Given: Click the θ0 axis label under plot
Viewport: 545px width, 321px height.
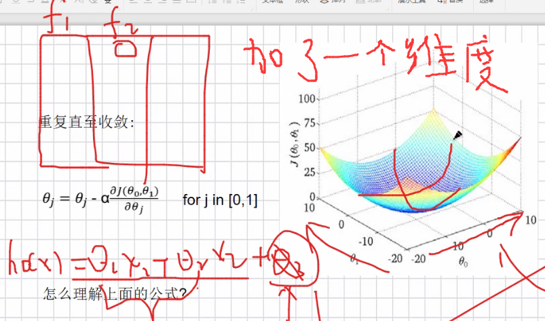Looking at the screenshot, I should (464, 261).
